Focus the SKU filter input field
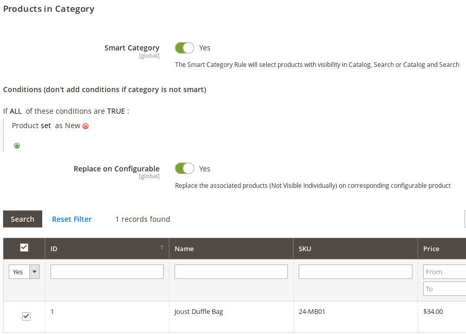This screenshot has height=335, width=466. (355, 272)
